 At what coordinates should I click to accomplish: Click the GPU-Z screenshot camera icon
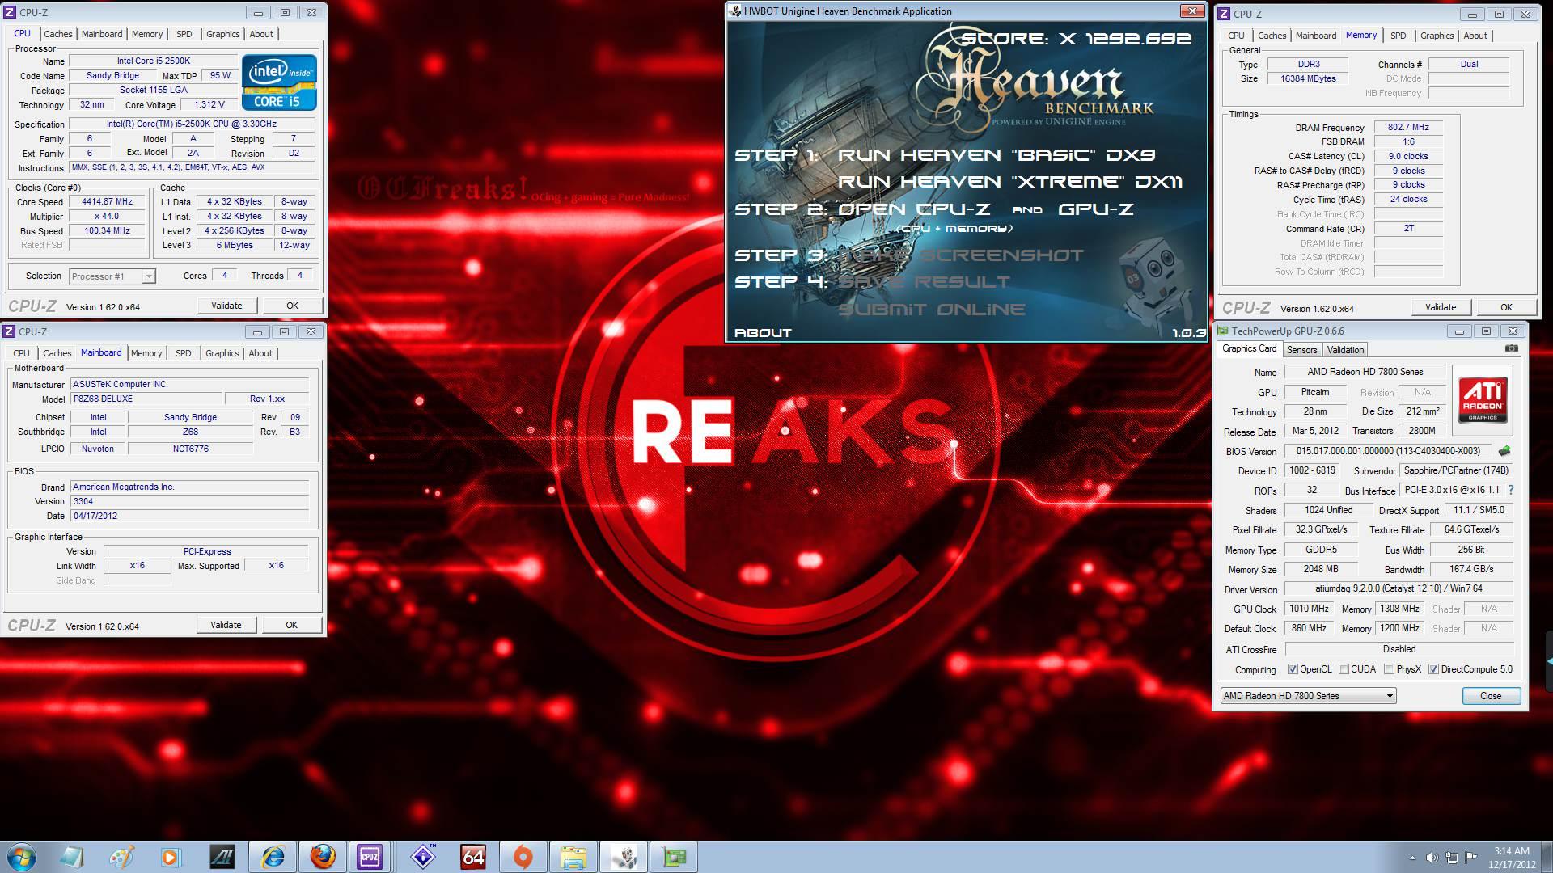click(x=1511, y=348)
